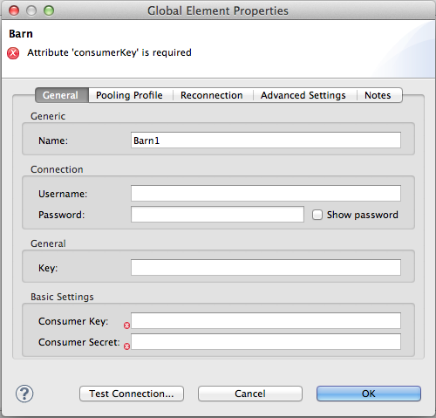Focus the Name field containing Barn1
This screenshot has height=418, width=436.
(x=266, y=140)
